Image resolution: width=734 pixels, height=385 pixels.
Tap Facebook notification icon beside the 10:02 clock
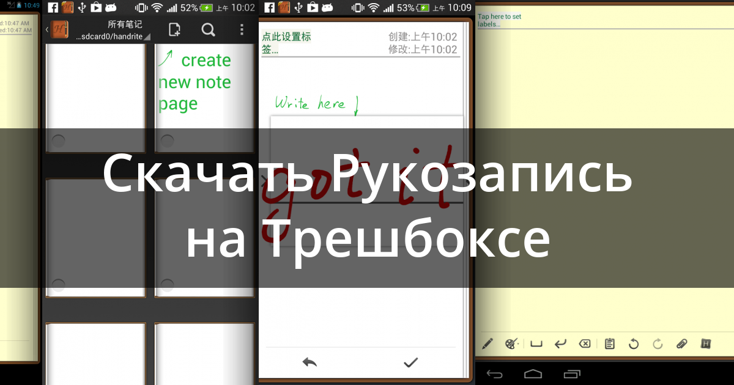[x=53, y=8]
